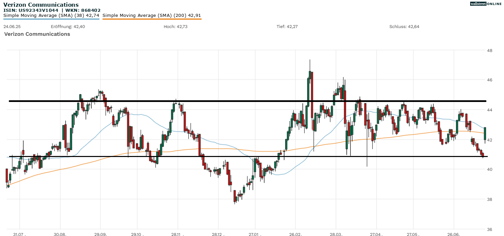
Task: Click the x-axis date 27.01.
Action: [255, 234]
